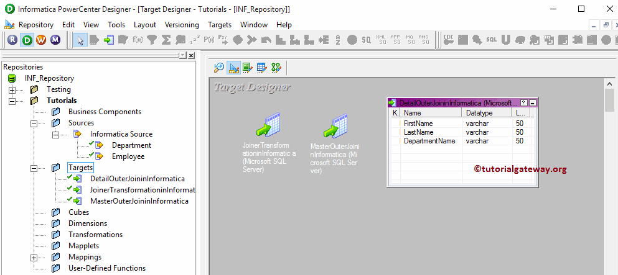This screenshot has height=275, width=618.
Task: Click the XML SQ toolbar icon
Action: [x=381, y=40]
